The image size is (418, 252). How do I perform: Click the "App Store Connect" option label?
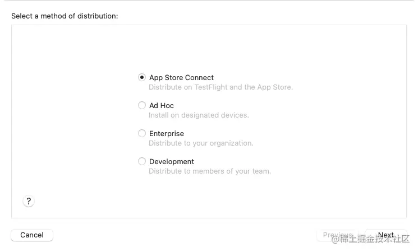[x=181, y=78]
